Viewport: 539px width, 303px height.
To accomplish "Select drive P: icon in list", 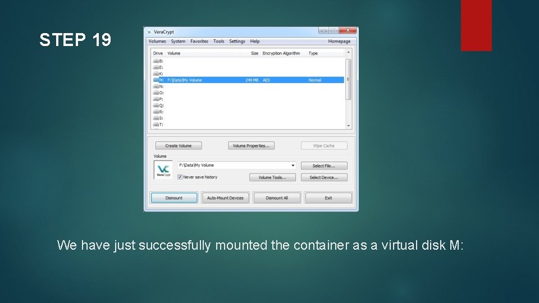I will click(x=156, y=99).
